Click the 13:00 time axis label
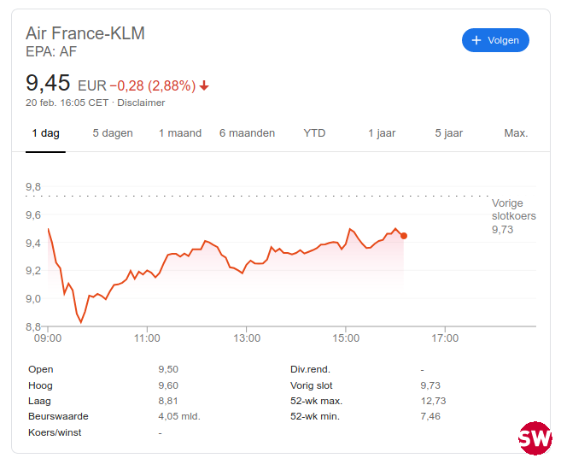 (247, 338)
